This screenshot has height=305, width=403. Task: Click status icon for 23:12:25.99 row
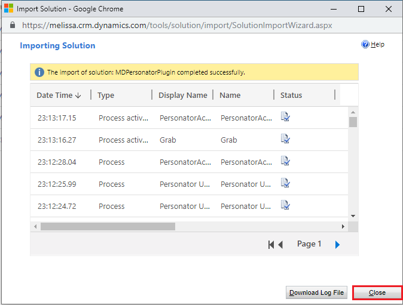pyautogui.click(x=285, y=184)
